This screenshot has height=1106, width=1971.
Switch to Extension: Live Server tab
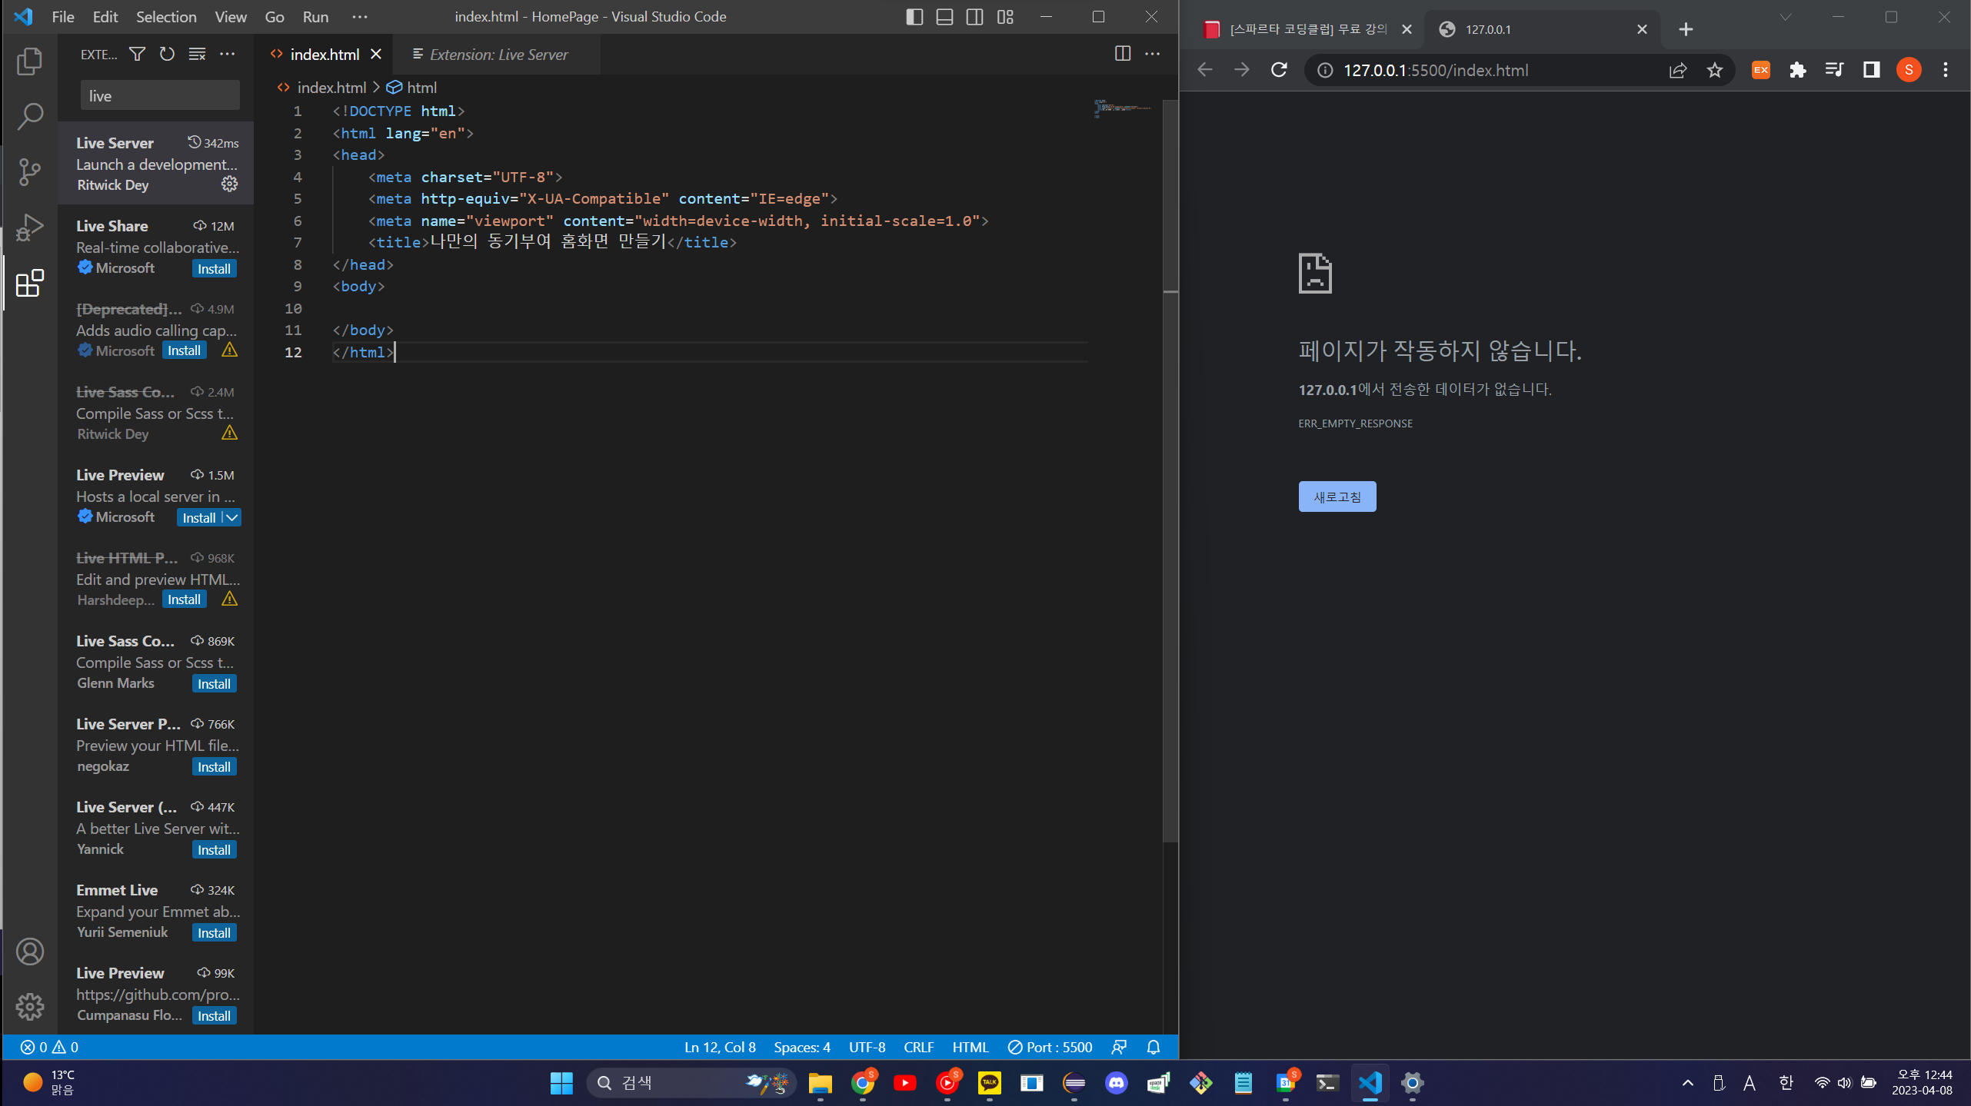click(497, 55)
